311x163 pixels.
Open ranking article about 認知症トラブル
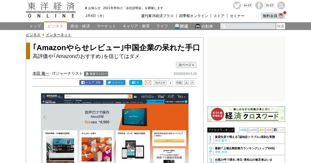245,137
